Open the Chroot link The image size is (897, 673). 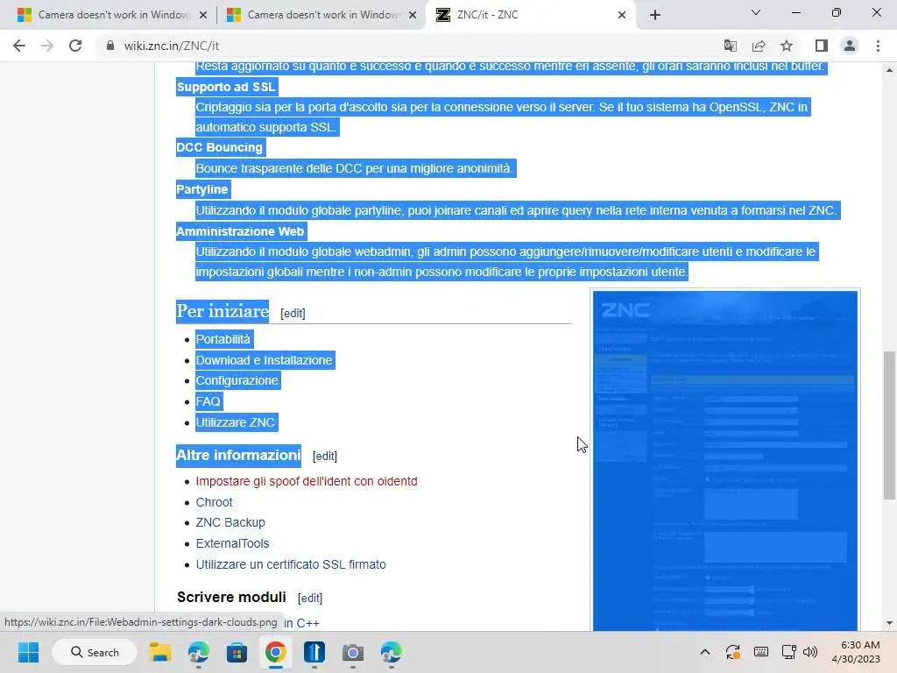(x=214, y=502)
